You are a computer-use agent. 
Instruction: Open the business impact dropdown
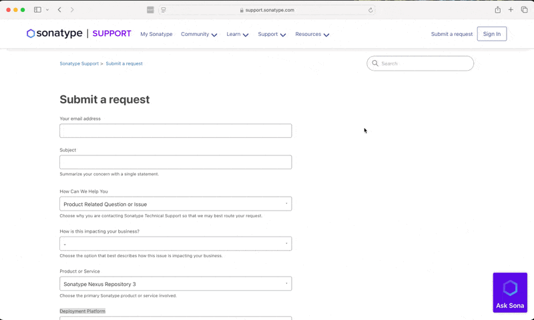176,244
